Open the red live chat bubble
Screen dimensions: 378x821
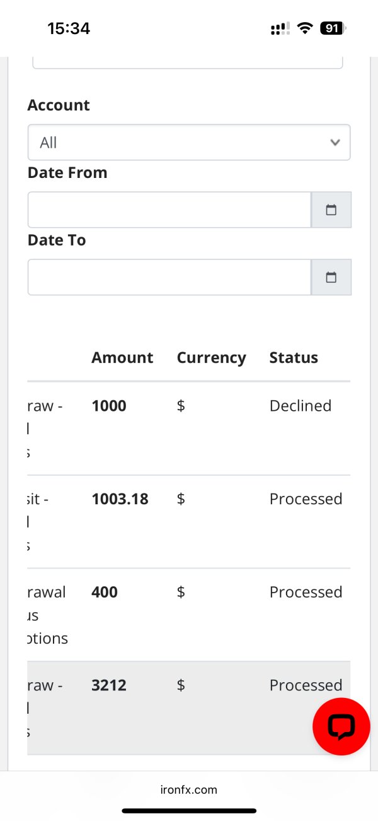[341, 726]
